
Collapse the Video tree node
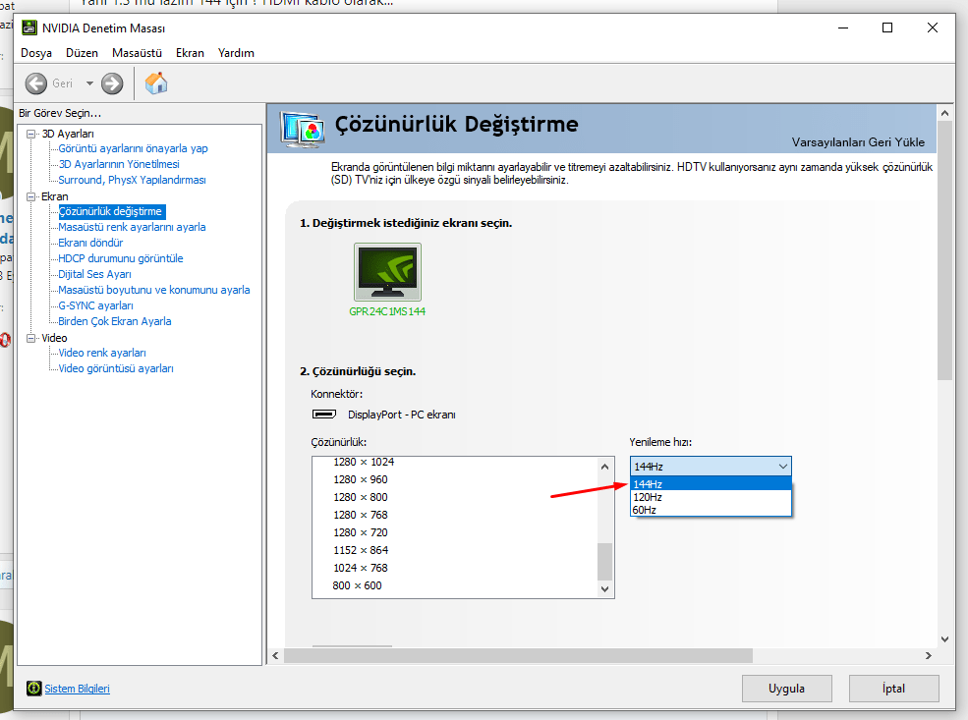click(x=30, y=338)
